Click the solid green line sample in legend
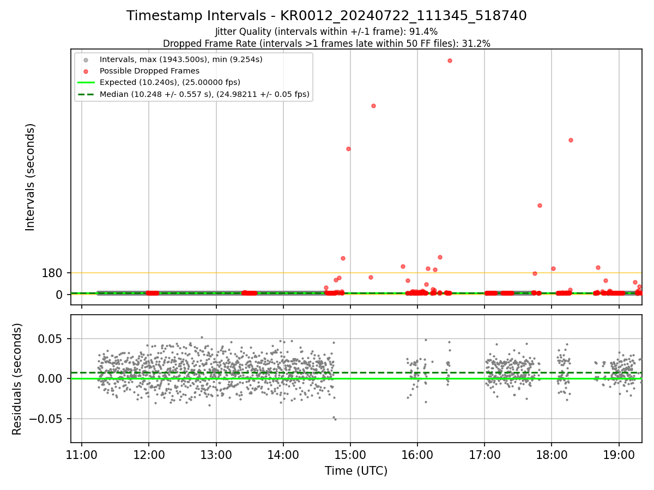The height and width of the screenshot is (490, 654). tap(86, 82)
